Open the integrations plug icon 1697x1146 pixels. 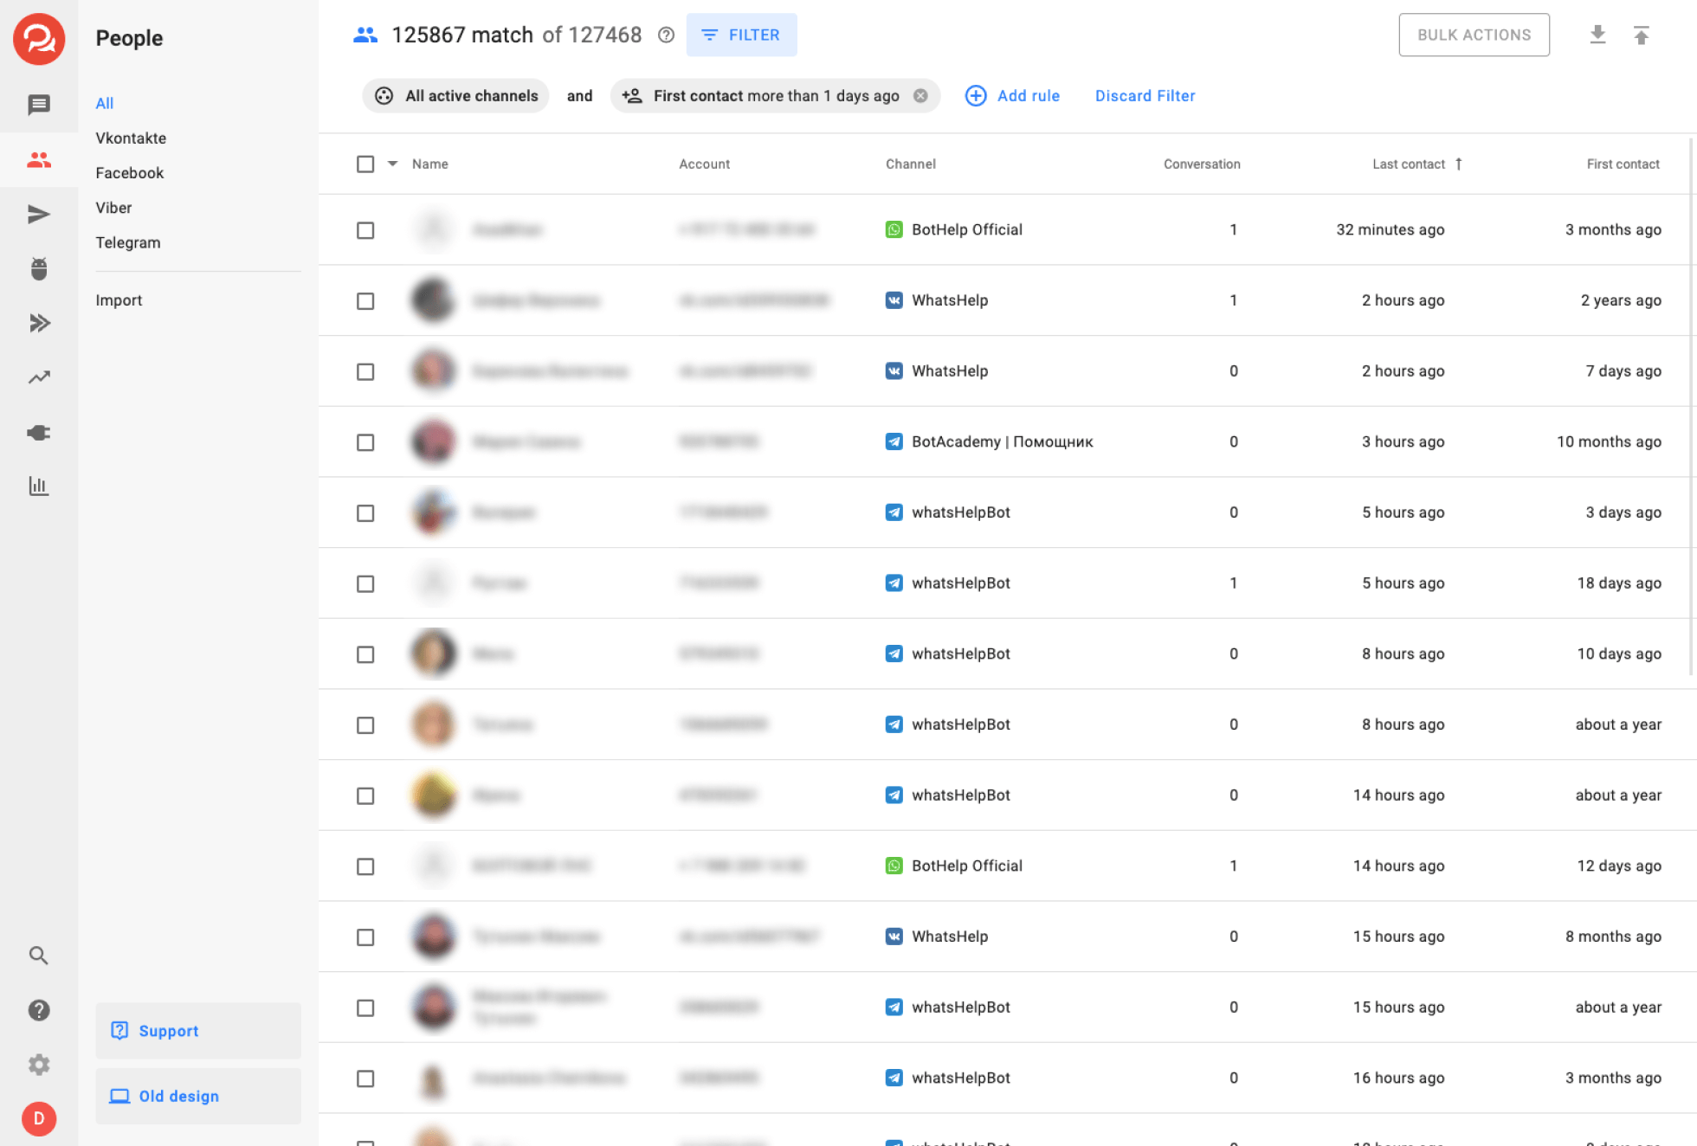tap(39, 432)
